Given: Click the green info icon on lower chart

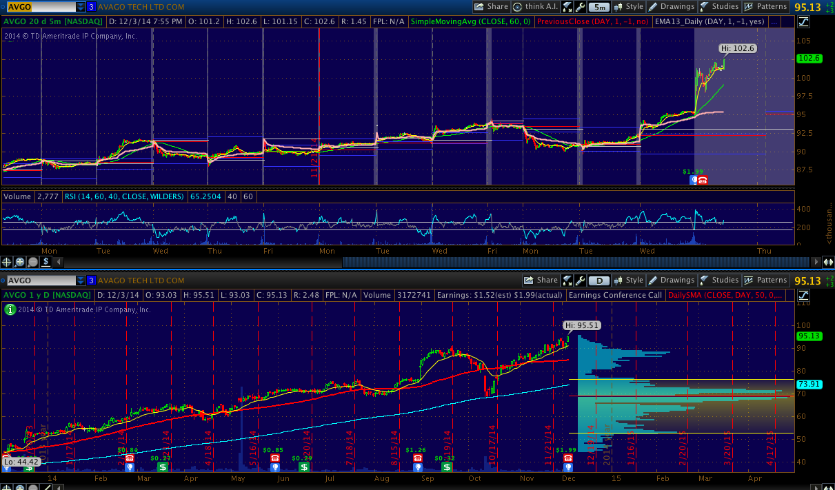Looking at the screenshot, I should pyautogui.click(x=10, y=309).
